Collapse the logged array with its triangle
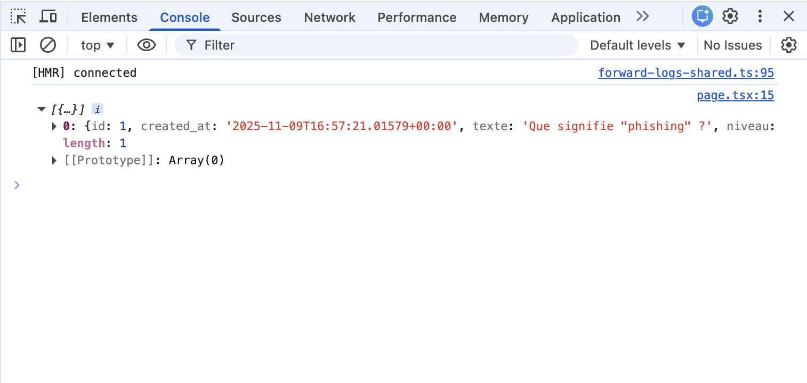807x383 pixels. (x=42, y=109)
